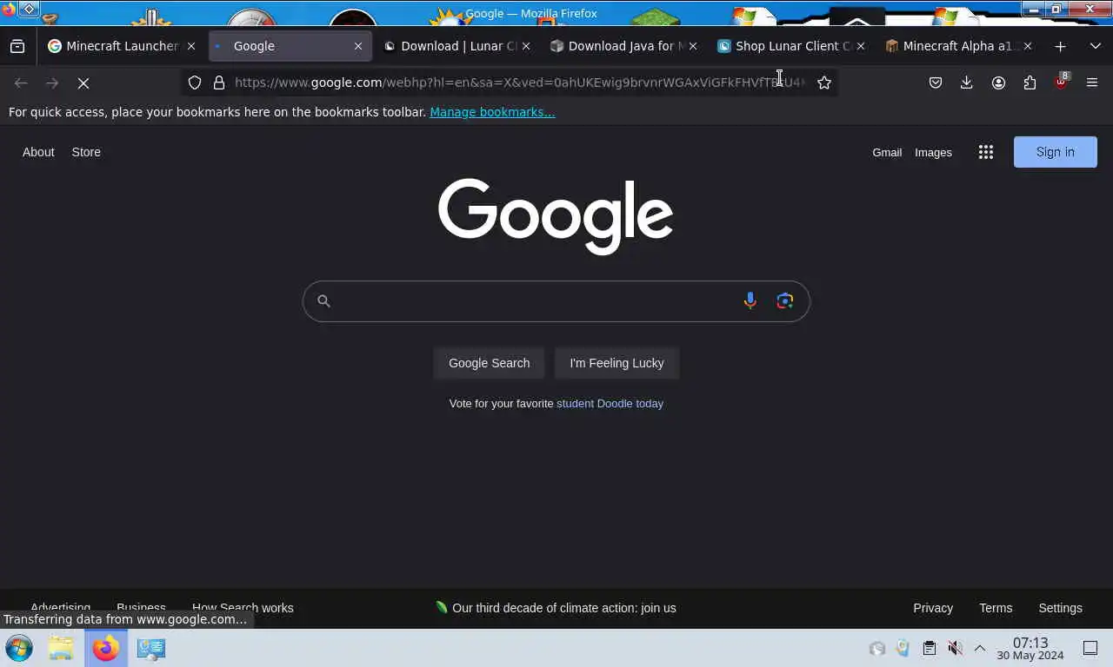
Task: Show hidden system tray icons
Action: pos(979,648)
